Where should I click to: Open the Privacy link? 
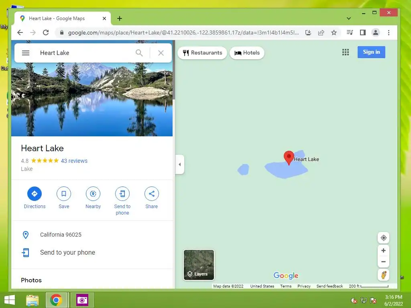(x=304, y=286)
